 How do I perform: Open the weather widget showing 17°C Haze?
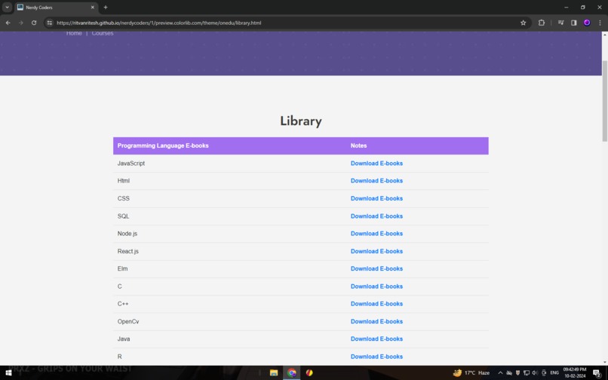pos(471,372)
